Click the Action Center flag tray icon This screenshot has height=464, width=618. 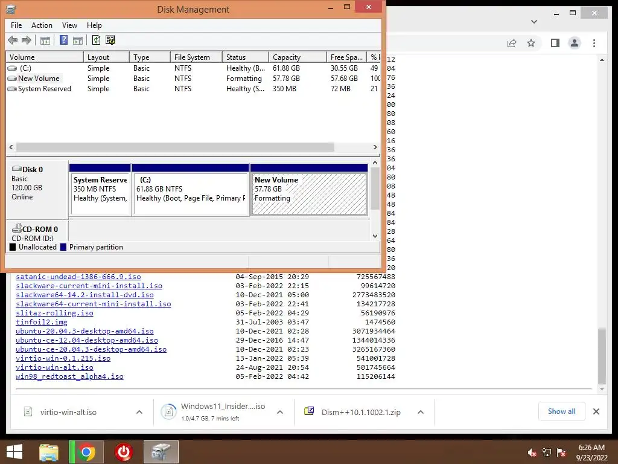pyautogui.click(x=561, y=453)
